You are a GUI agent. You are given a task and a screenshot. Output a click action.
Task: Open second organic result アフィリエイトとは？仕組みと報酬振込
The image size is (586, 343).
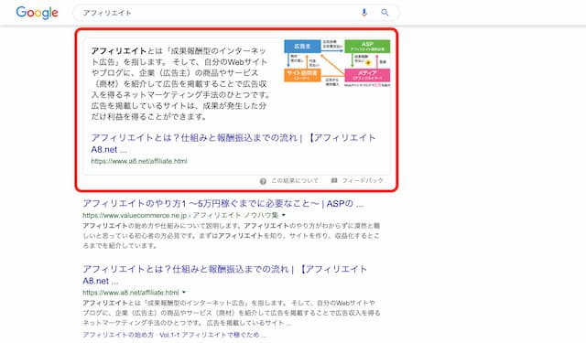[x=225, y=274]
